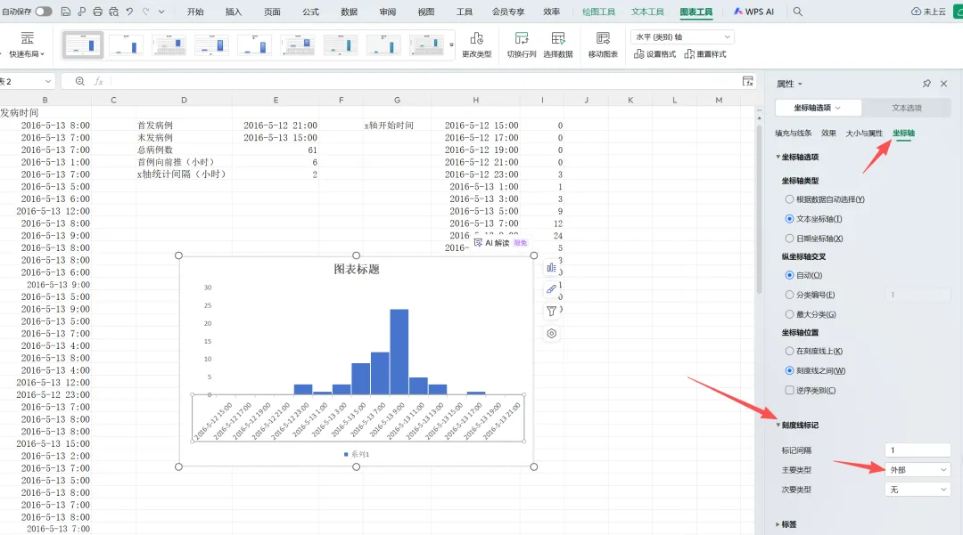Image resolution: width=963 pixels, height=535 pixels.
Task: Select 最大分类 radio button
Action: pyautogui.click(x=789, y=314)
